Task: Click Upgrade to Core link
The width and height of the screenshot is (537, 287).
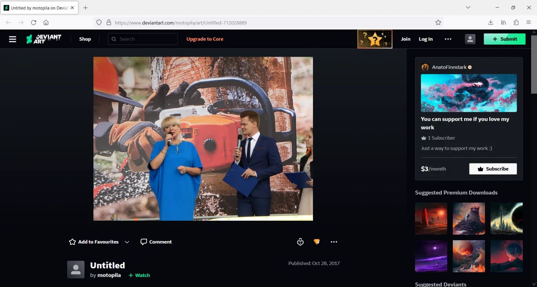Action: tap(205, 39)
